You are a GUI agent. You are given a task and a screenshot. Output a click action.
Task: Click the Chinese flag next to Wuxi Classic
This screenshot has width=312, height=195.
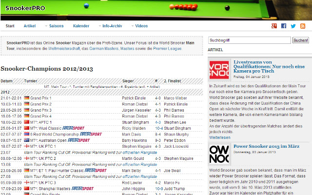(26, 128)
